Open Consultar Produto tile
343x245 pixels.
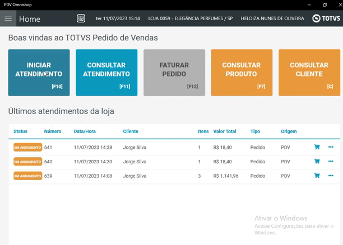point(242,73)
